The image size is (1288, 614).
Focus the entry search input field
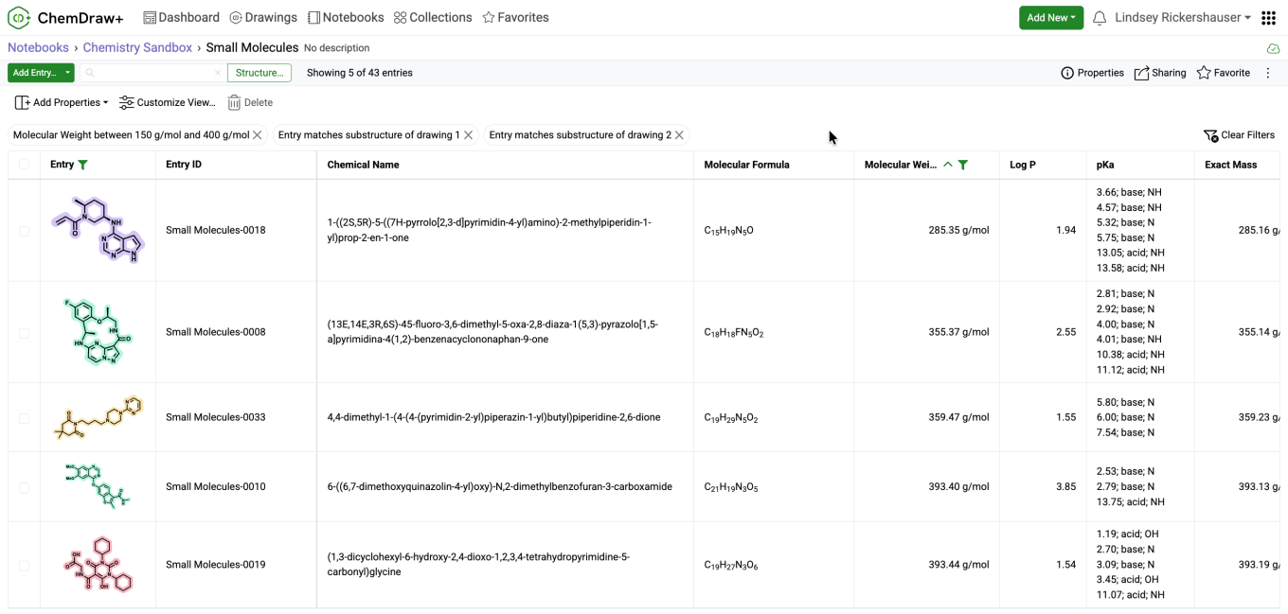(x=153, y=73)
